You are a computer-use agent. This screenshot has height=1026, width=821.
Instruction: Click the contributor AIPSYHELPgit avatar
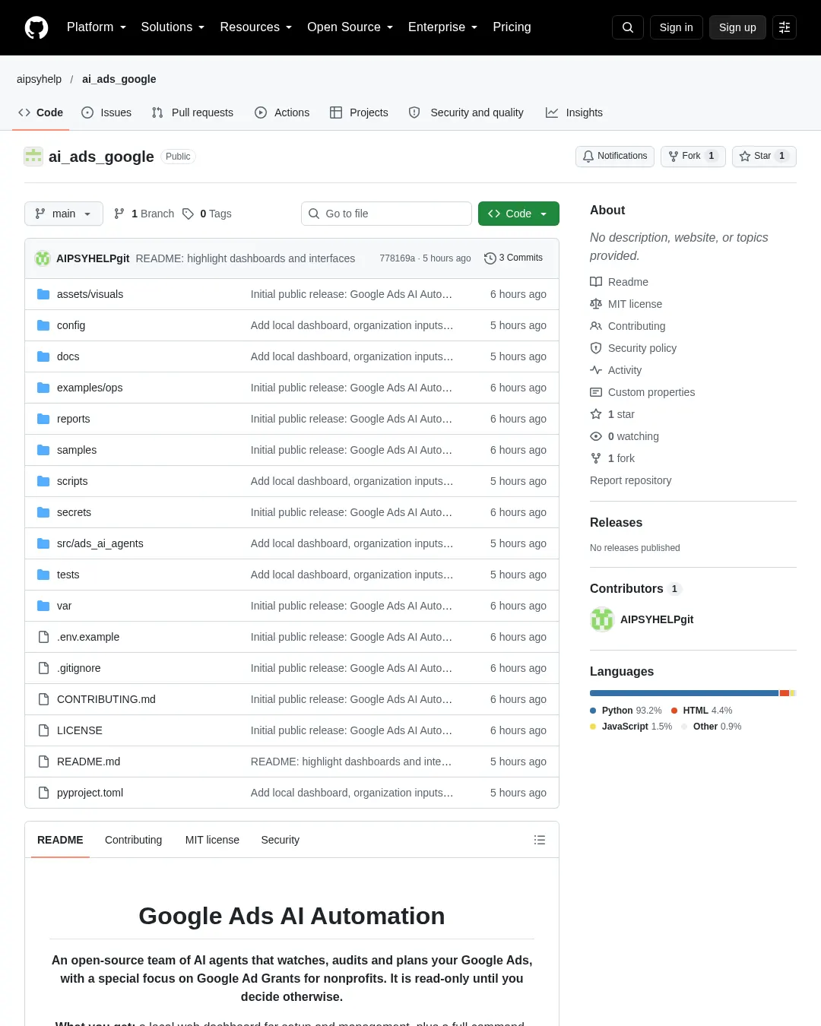pos(602,619)
